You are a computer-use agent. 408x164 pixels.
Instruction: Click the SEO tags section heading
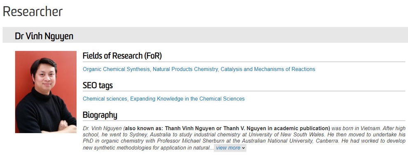point(98,85)
